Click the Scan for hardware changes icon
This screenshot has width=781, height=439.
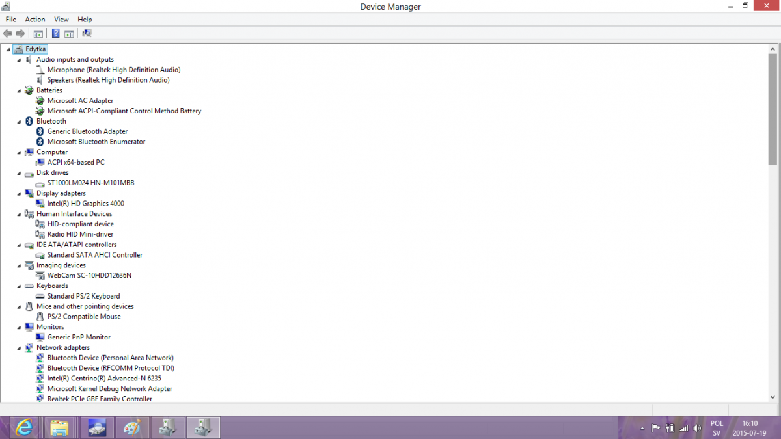pyautogui.click(x=87, y=33)
